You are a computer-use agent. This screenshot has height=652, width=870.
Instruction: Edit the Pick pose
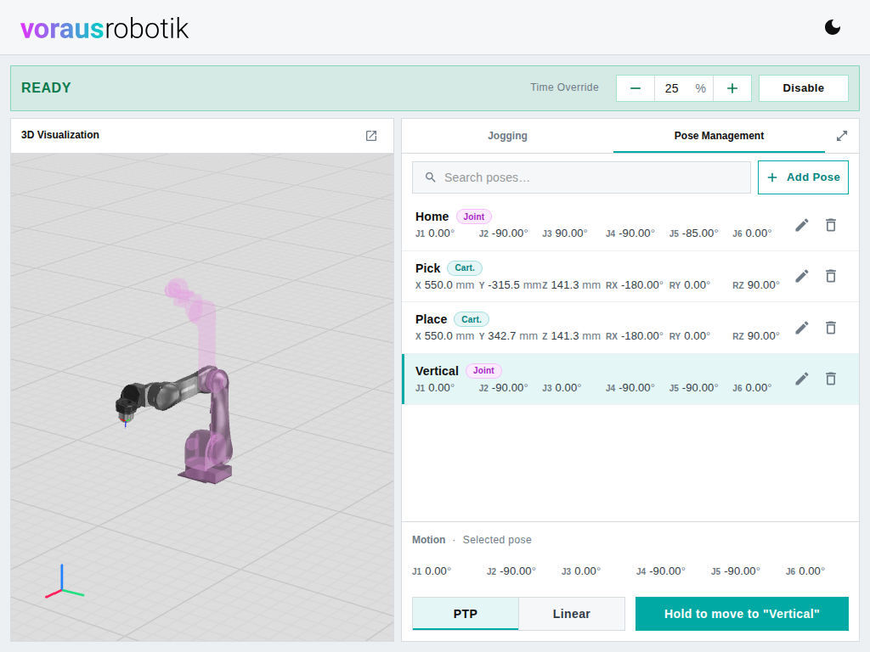tap(802, 276)
